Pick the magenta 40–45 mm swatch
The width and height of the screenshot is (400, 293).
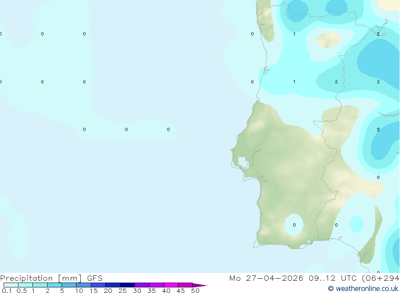click(171, 285)
